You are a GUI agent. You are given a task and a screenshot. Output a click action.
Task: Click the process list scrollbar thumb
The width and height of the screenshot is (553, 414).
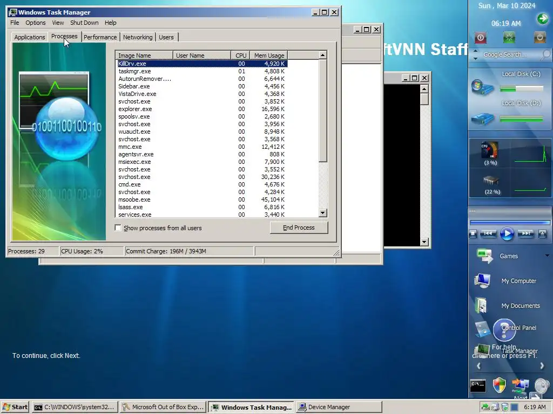click(323, 111)
